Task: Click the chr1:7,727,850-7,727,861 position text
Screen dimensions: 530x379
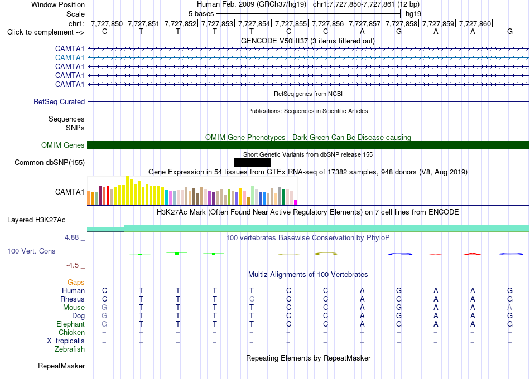Action: 366,4
